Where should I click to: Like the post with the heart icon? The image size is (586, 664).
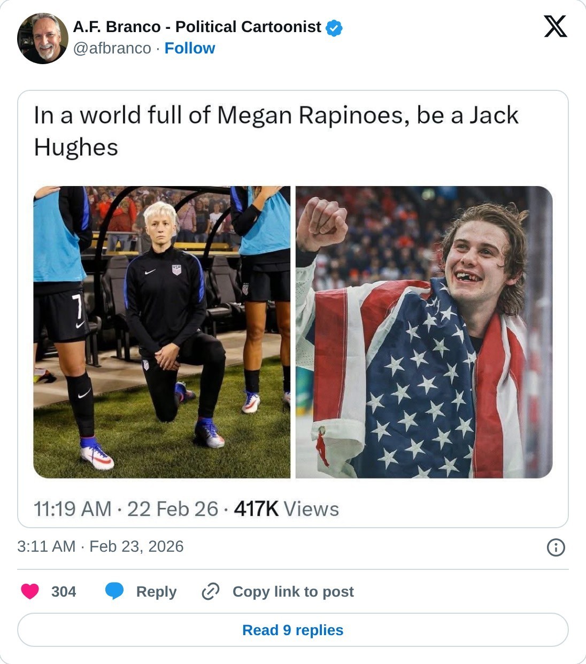30,591
